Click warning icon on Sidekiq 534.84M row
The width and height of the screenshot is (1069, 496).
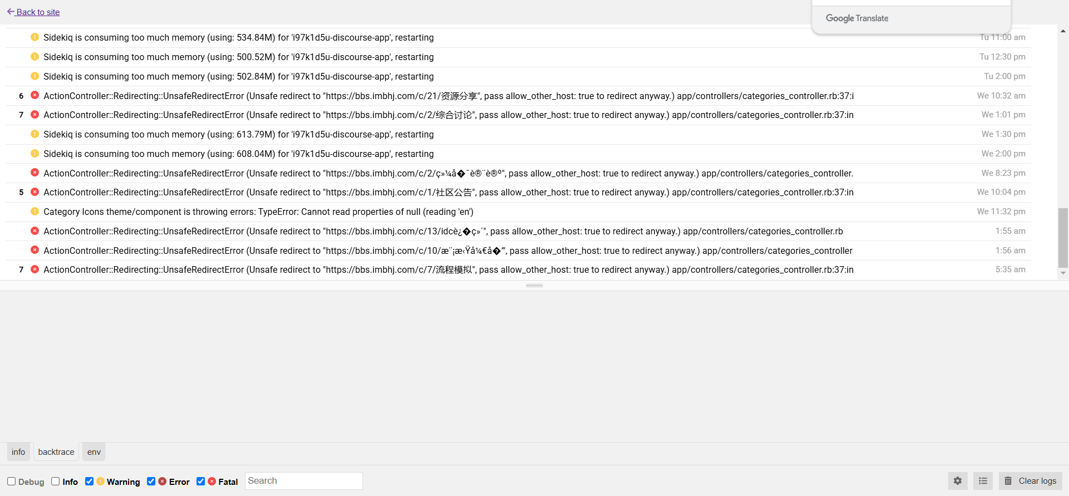click(x=35, y=37)
